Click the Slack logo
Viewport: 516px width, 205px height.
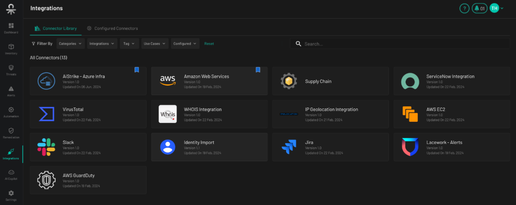click(46, 147)
